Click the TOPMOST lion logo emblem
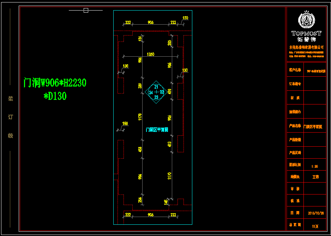331x236 pixels. (x=306, y=20)
